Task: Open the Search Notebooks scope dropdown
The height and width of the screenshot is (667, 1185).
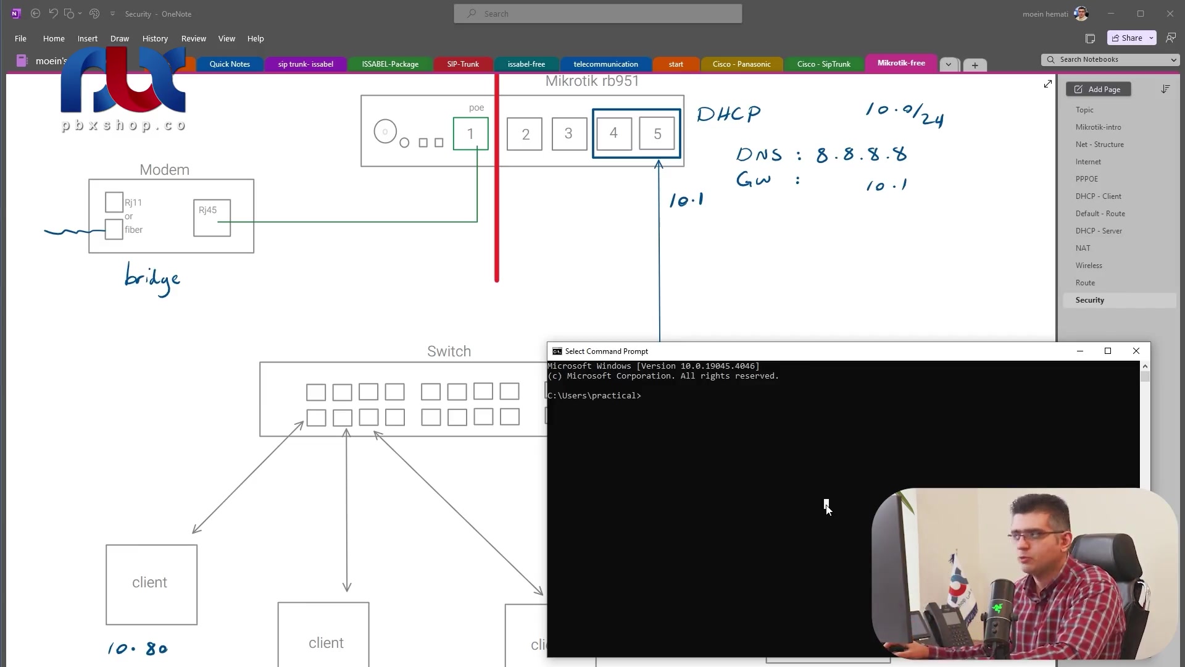Action: pyautogui.click(x=1173, y=60)
